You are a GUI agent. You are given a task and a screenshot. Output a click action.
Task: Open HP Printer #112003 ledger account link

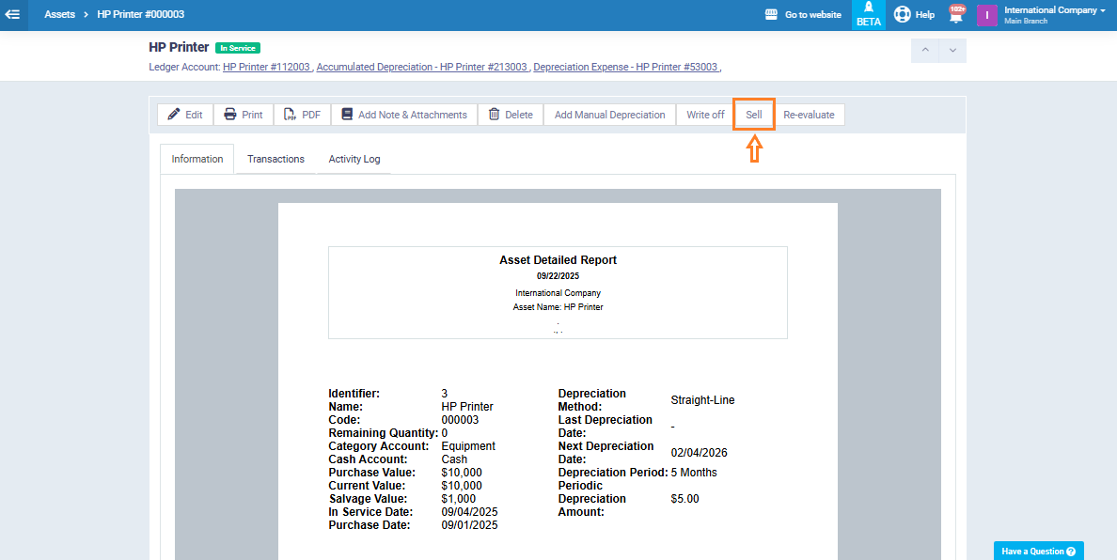pyautogui.click(x=266, y=67)
